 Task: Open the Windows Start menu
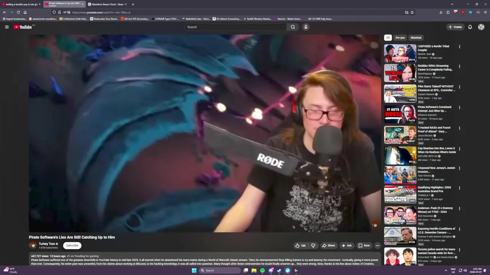tap(194, 270)
